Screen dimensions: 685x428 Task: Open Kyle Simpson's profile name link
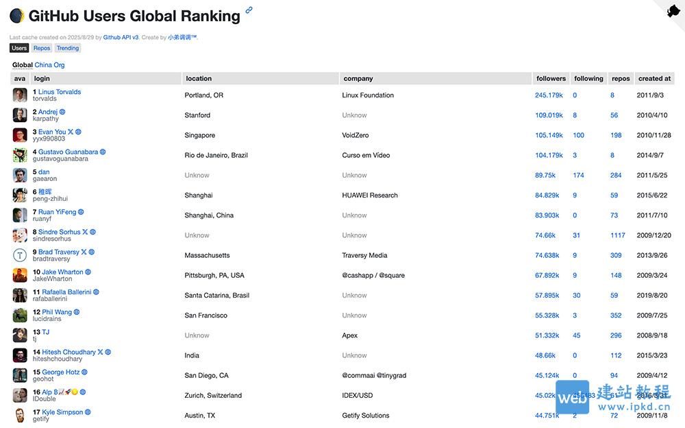point(62,412)
